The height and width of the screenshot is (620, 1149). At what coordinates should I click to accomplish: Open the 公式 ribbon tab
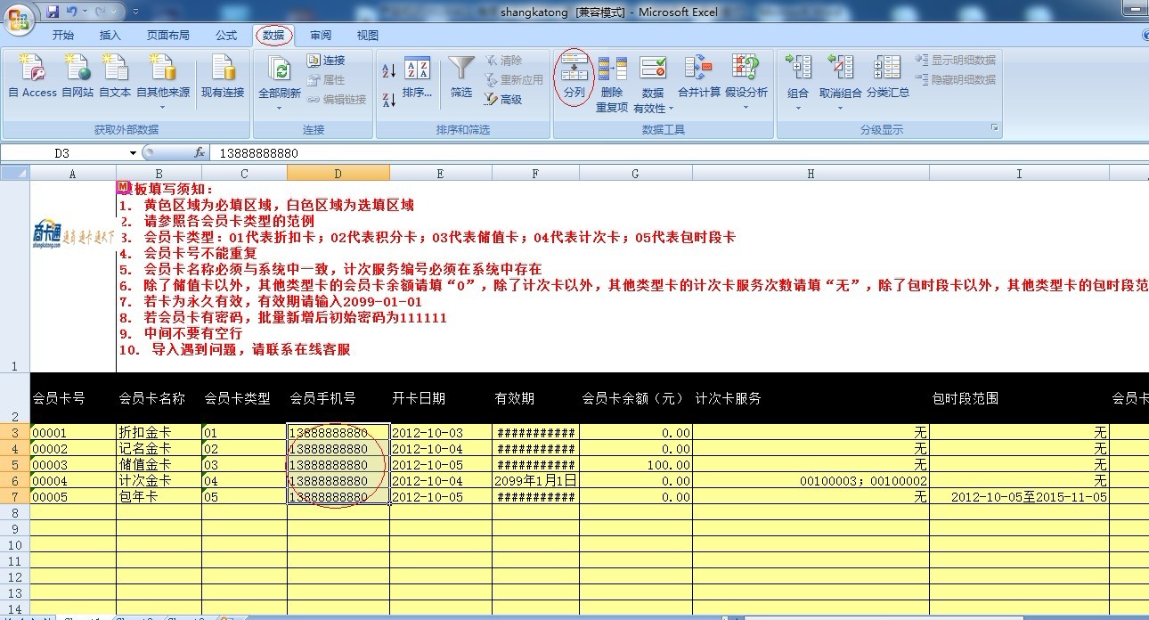[x=226, y=36]
